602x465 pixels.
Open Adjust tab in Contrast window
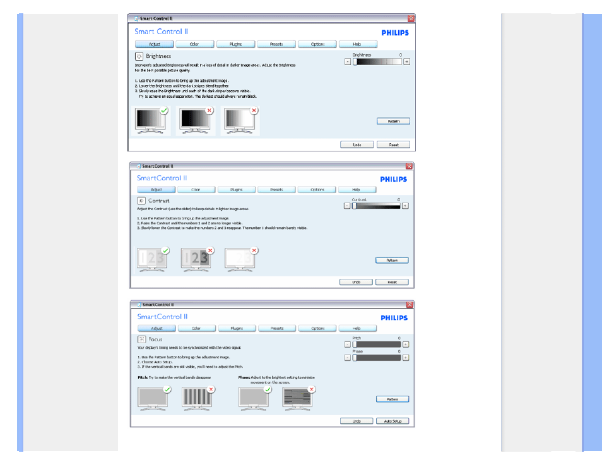pos(156,190)
